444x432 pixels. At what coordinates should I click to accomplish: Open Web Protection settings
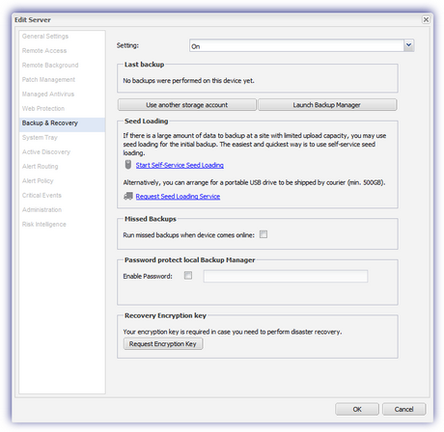(x=43, y=109)
